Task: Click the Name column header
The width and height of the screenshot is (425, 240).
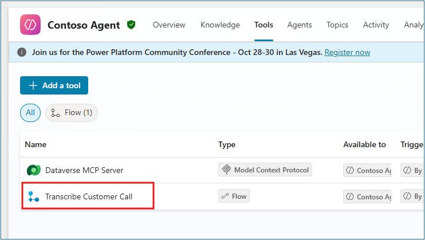Action: point(36,144)
